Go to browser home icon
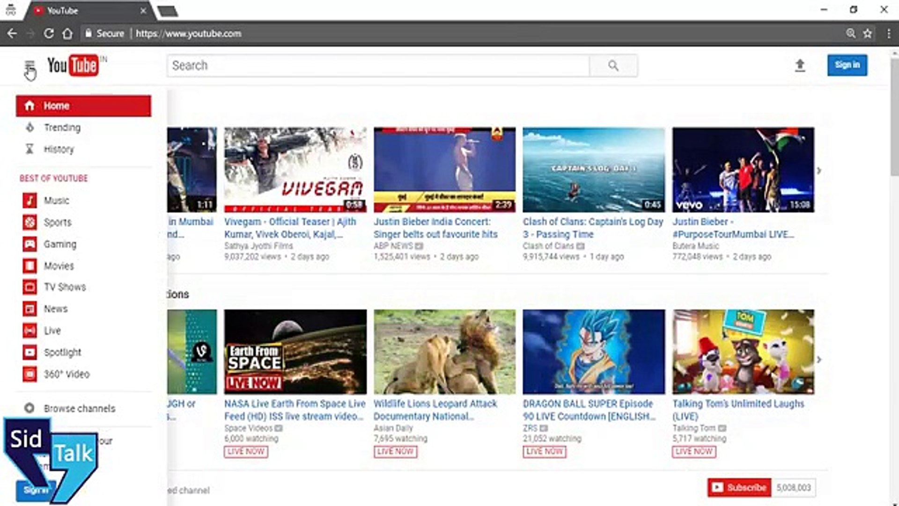The image size is (899, 506). 67,33
